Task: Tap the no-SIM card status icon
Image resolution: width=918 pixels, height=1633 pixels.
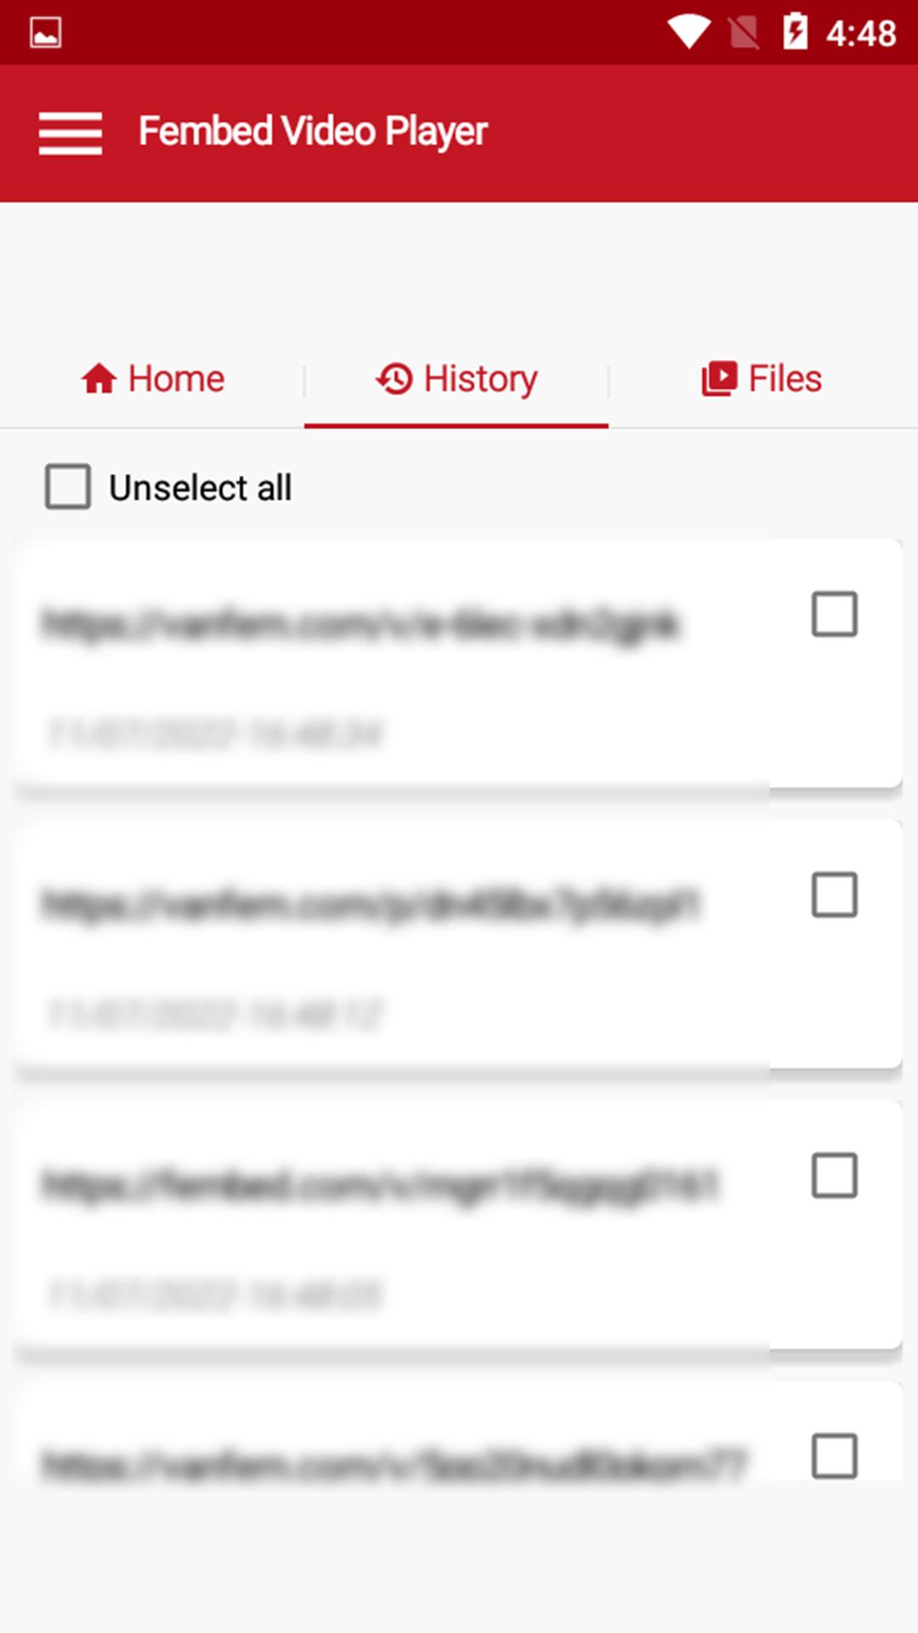Action: [745, 33]
